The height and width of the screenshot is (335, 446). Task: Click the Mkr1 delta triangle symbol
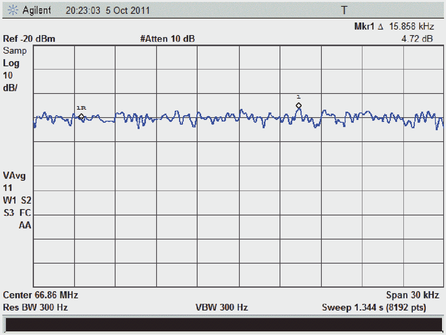(x=381, y=27)
